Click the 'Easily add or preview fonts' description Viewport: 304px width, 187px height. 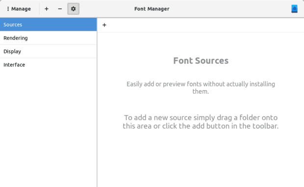pos(201,88)
